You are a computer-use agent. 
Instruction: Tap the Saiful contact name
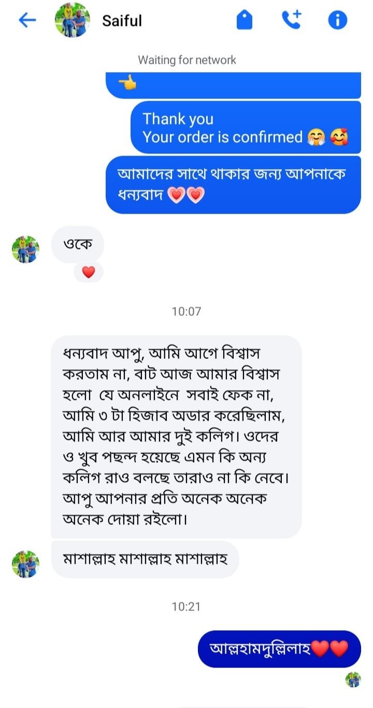(122, 21)
